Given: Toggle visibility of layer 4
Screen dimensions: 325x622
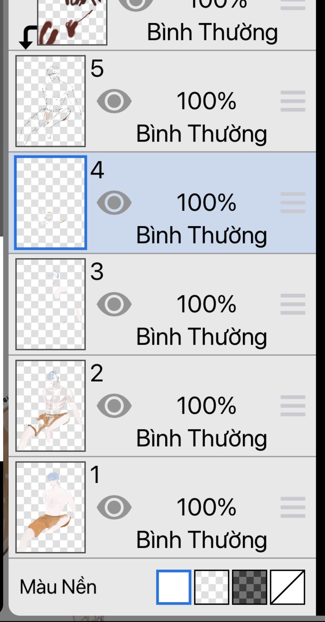Looking at the screenshot, I should point(114,203).
